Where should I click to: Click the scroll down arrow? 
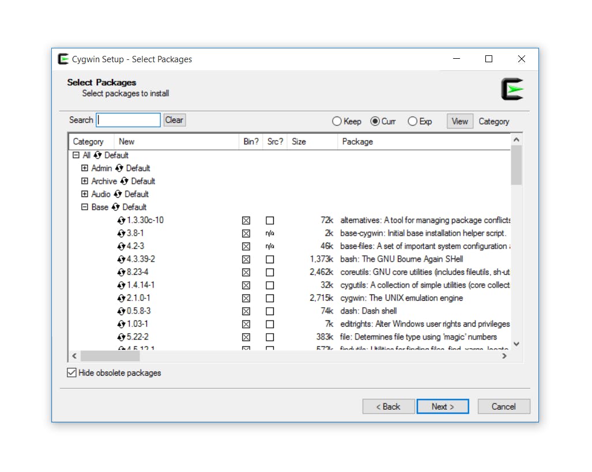coord(516,344)
